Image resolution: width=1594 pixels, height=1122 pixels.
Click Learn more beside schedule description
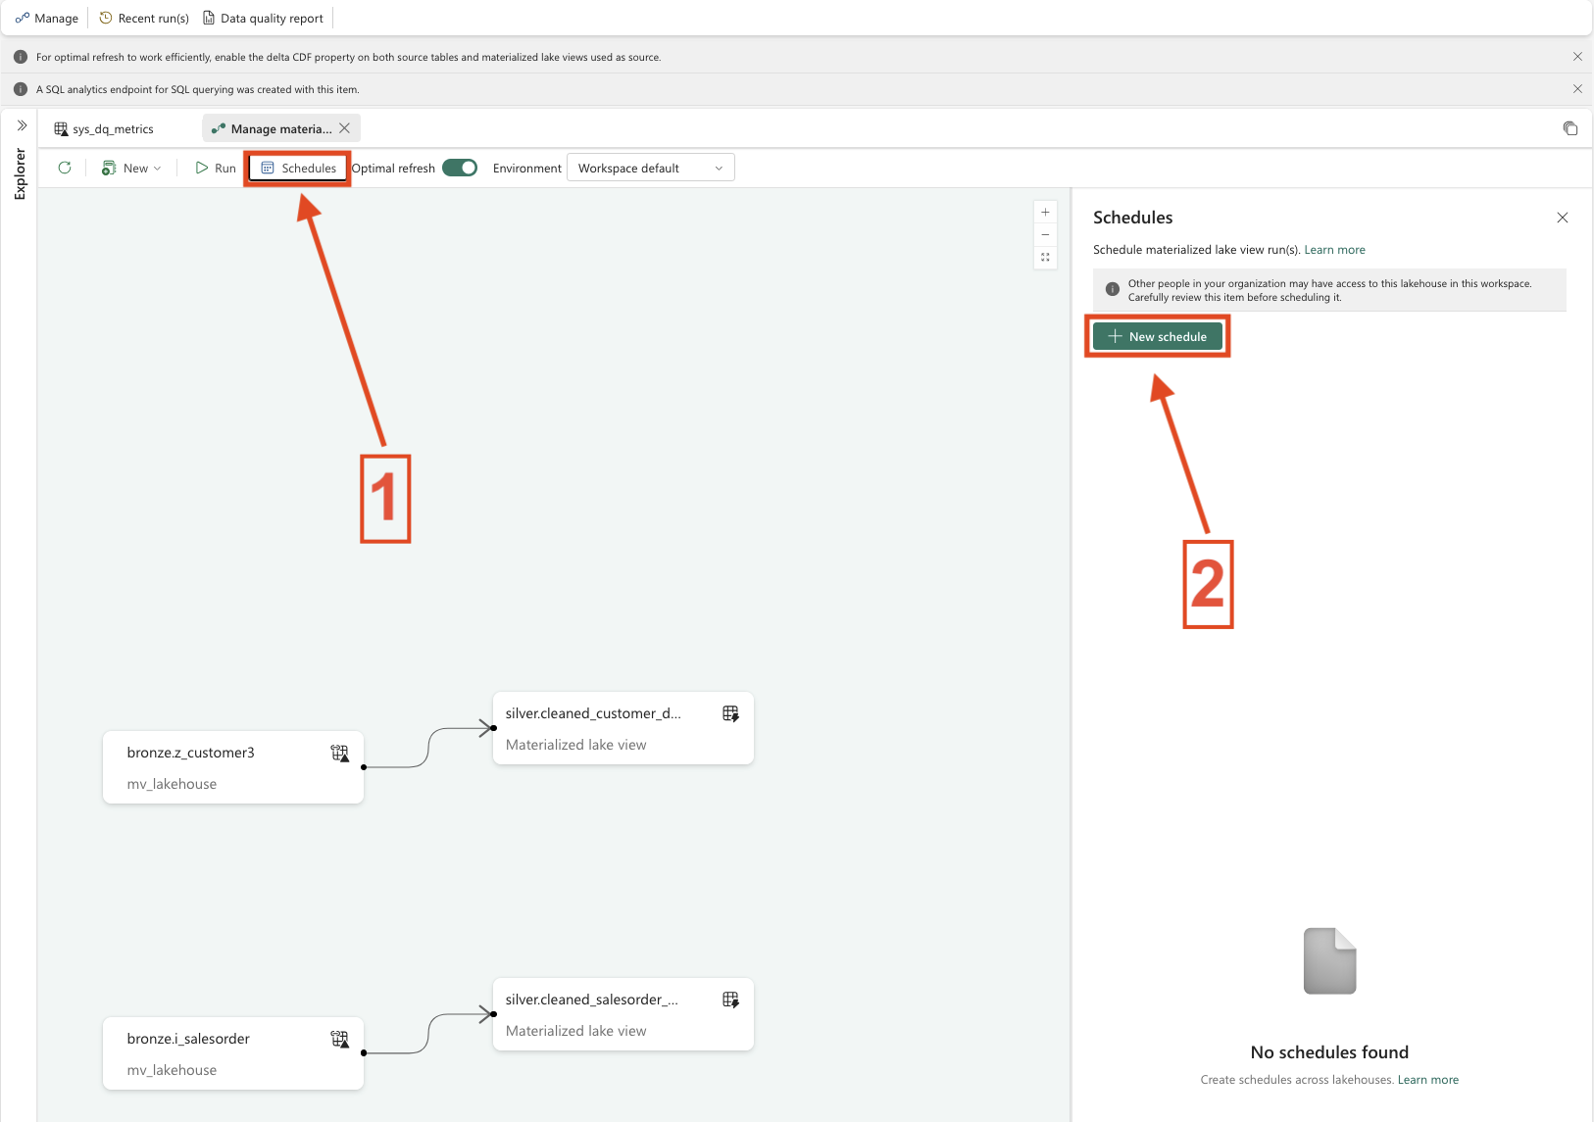[1334, 250]
